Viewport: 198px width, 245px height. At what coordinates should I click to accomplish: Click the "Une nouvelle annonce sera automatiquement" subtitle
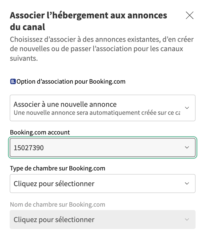coord(97,112)
